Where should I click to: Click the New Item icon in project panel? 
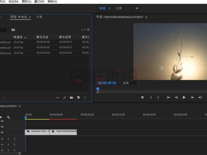(78, 98)
